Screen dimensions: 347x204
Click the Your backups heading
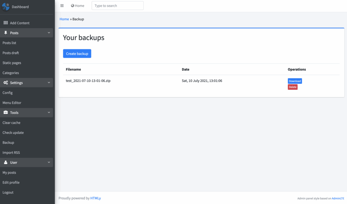[84, 38]
